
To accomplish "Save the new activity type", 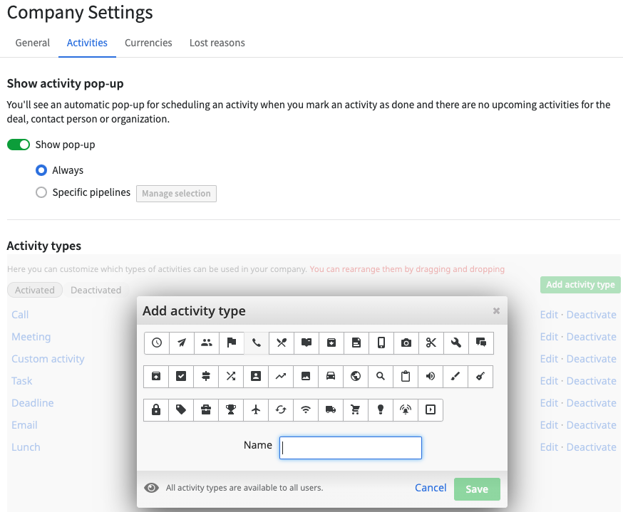I will point(476,489).
